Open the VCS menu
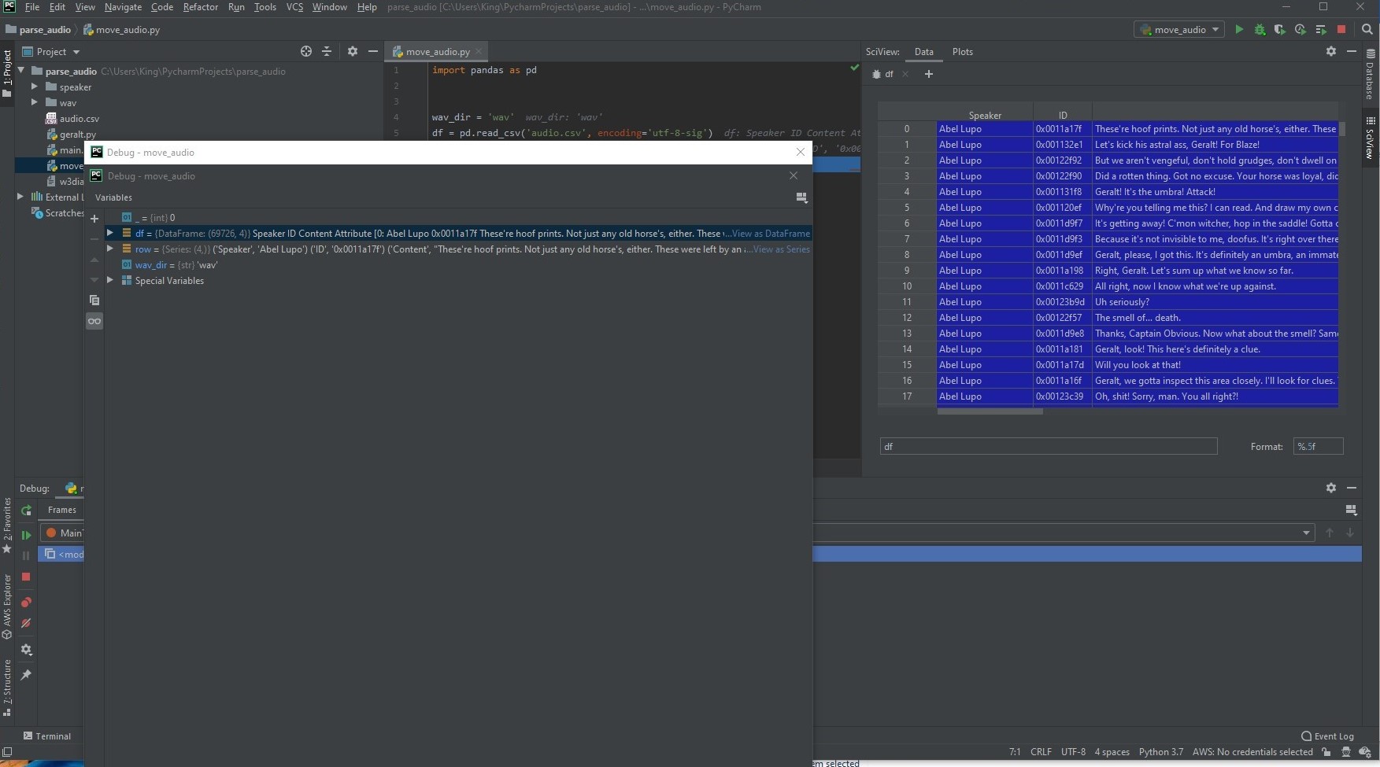 (294, 7)
